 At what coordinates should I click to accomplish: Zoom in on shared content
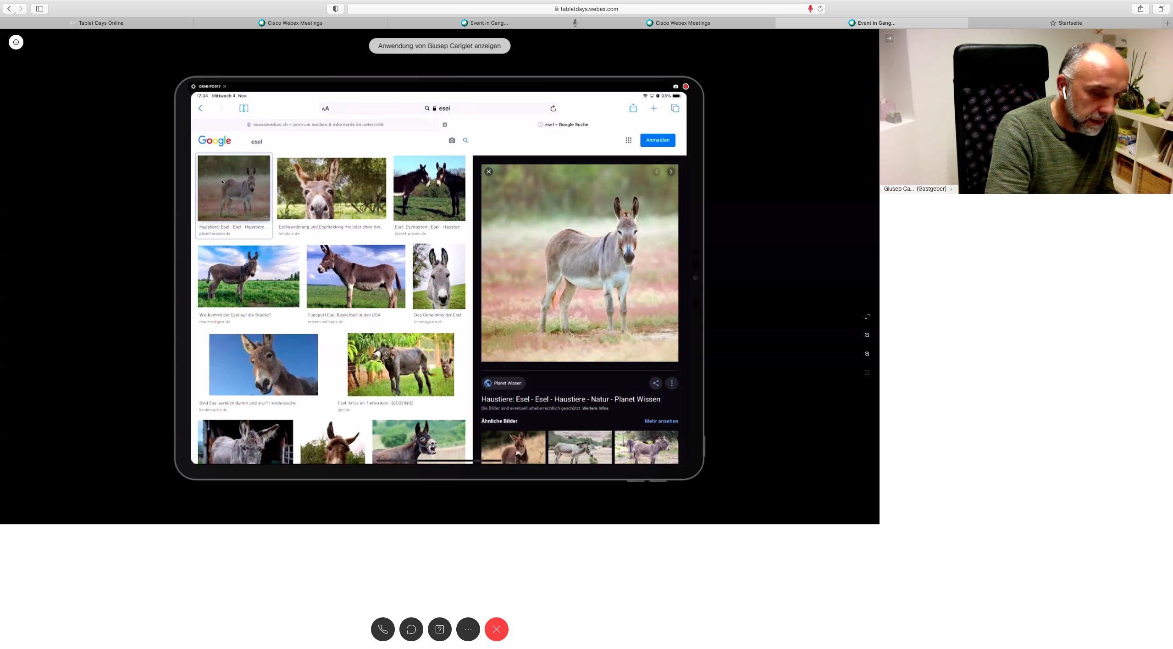point(867,335)
